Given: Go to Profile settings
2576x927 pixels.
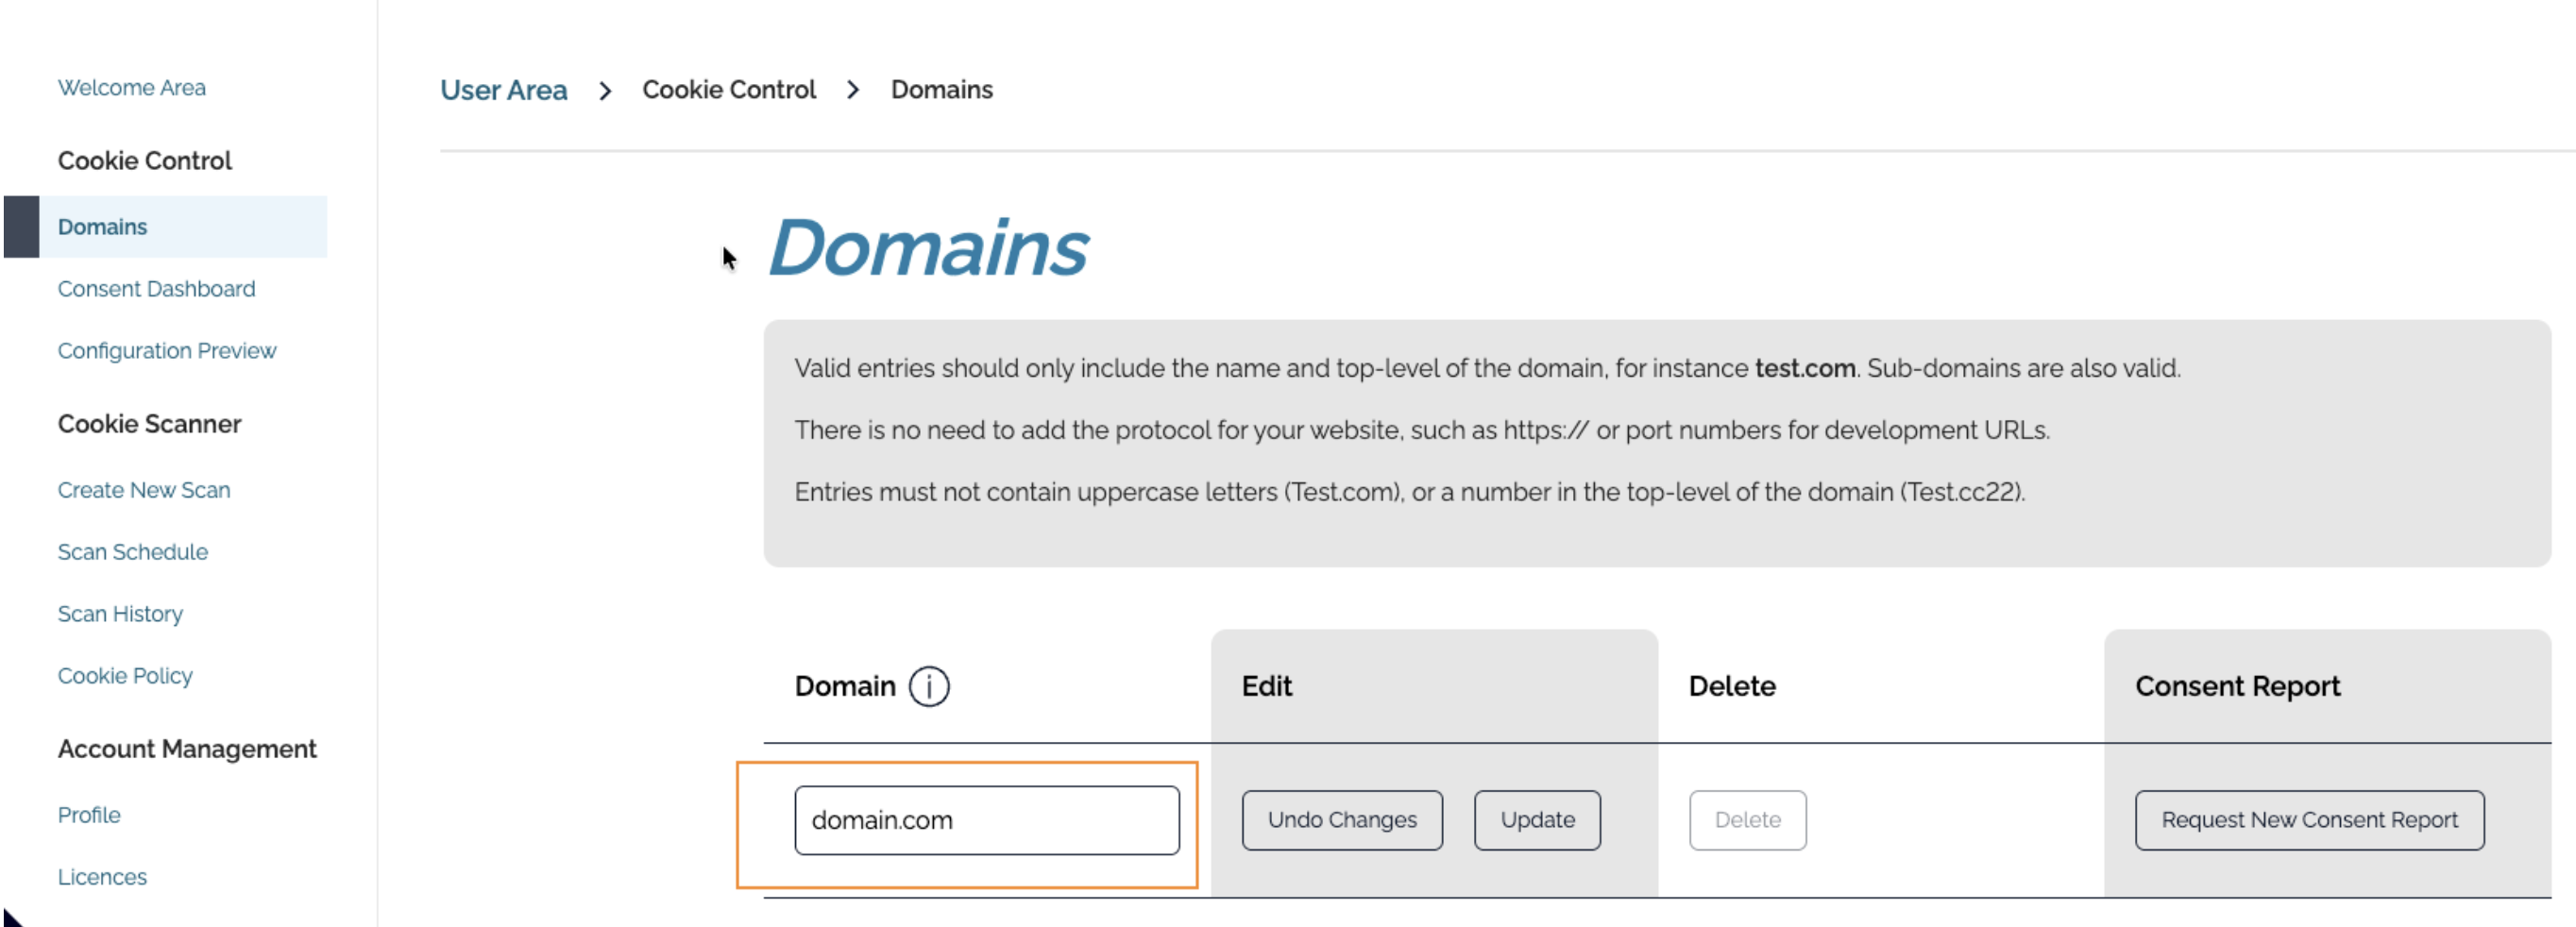Looking at the screenshot, I should coord(89,815).
